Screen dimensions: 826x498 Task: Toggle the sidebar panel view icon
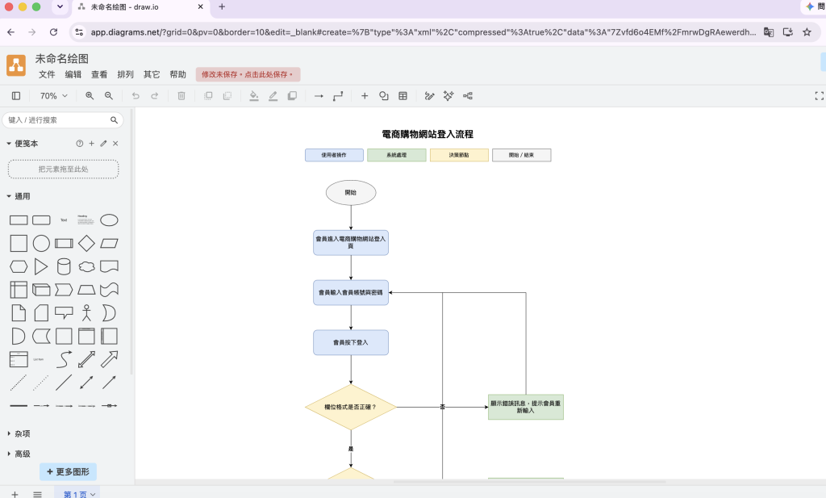16,96
